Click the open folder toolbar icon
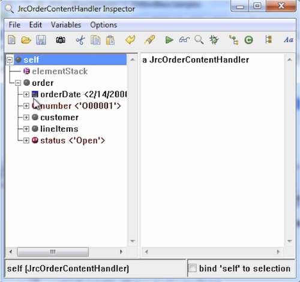This screenshot has width=300, height=282. [x=26, y=40]
